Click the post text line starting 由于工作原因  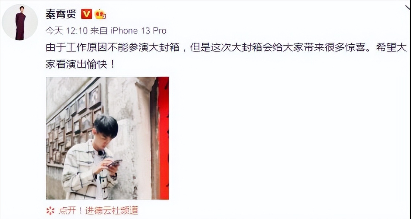pos(226,48)
